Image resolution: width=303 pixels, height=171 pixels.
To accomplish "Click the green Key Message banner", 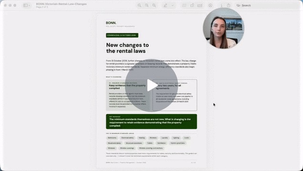I will (x=151, y=122).
